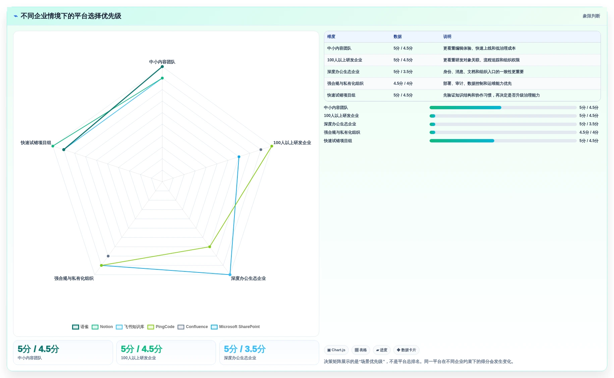Toggle the 飞书知识库 legend swatch
The width and height of the screenshot is (614, 378).
[119, 327]
